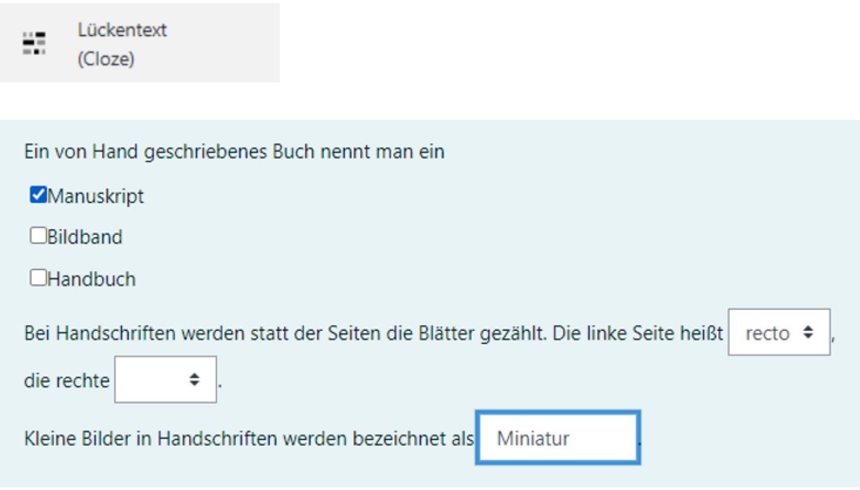Open the dropdown showing recto
Screen dimensions: 860x490
779,332
